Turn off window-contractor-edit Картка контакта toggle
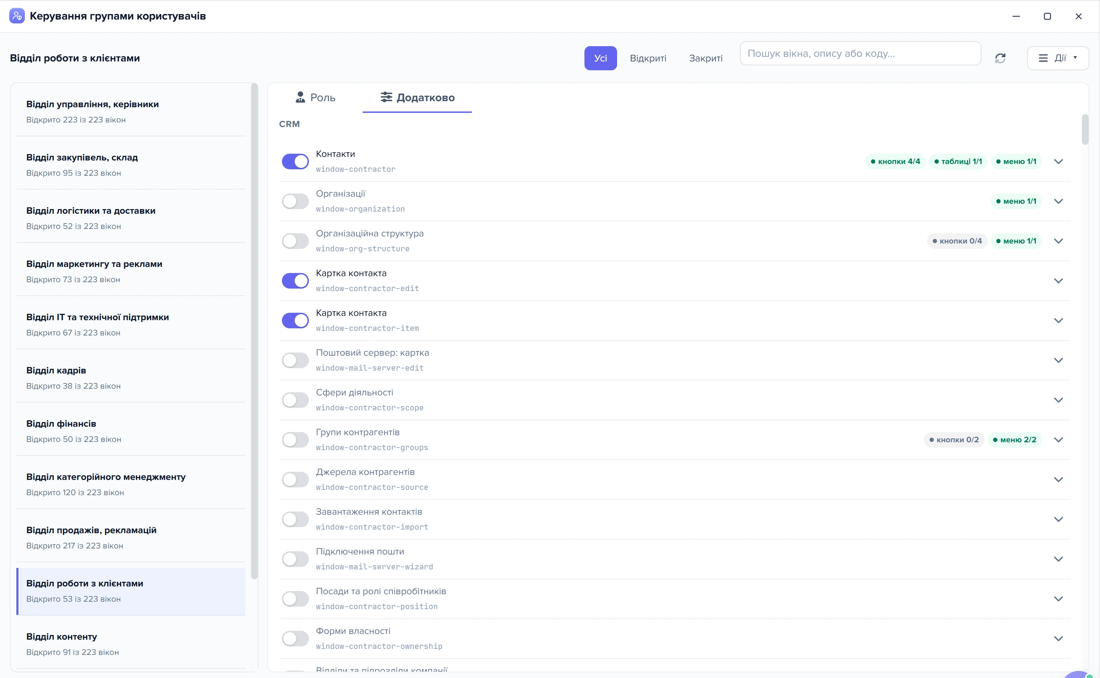The height and width of the screenshot is (678, 1100). (295, 281)
